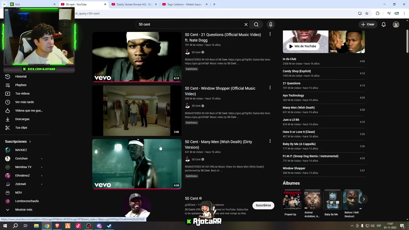Play the Many Men video thumbnail
This screenshot has width=409, height=230.
137,164
